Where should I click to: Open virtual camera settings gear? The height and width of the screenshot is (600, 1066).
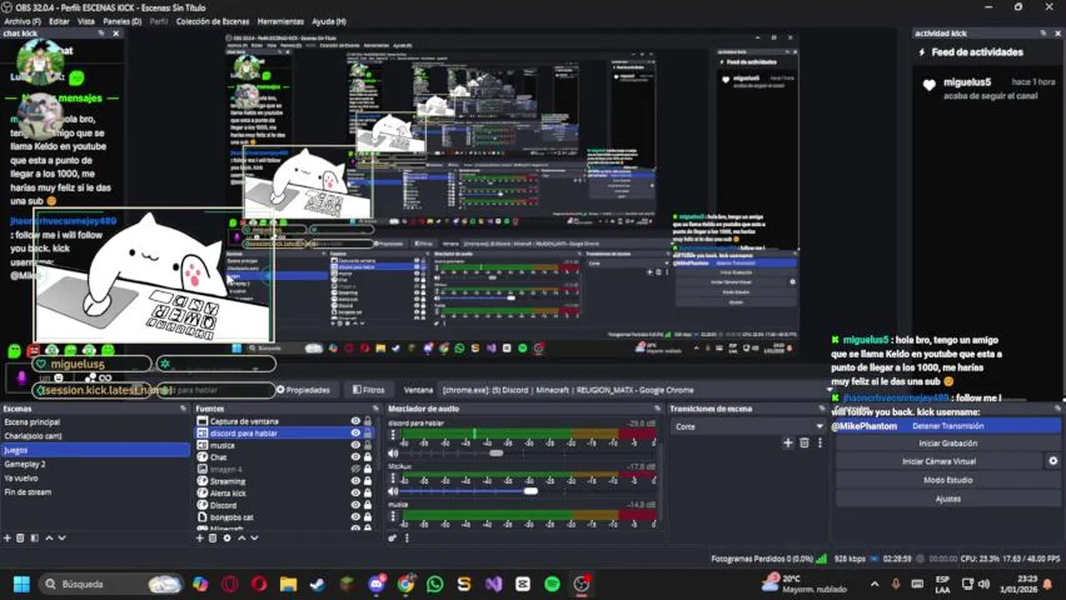[x=1053, y=461]
